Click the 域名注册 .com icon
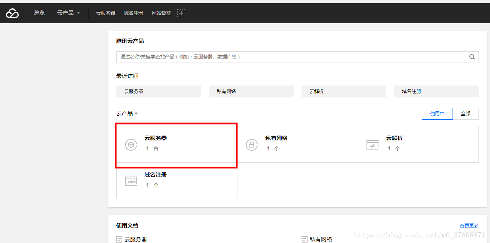 tap(131, 181)
